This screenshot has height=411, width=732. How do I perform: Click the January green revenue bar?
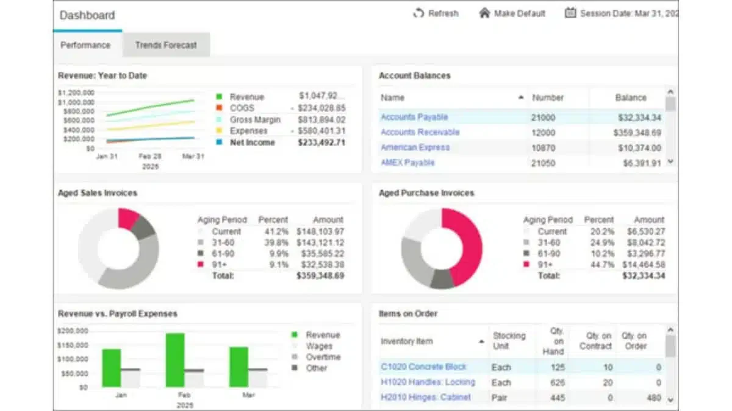pyautogui.click(x=111, y=368)
